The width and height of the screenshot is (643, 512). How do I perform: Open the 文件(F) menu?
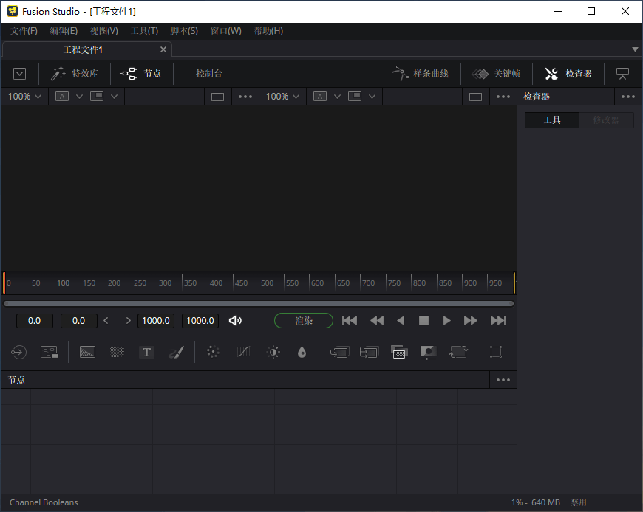pyautogui.click(x=24, y=31)
